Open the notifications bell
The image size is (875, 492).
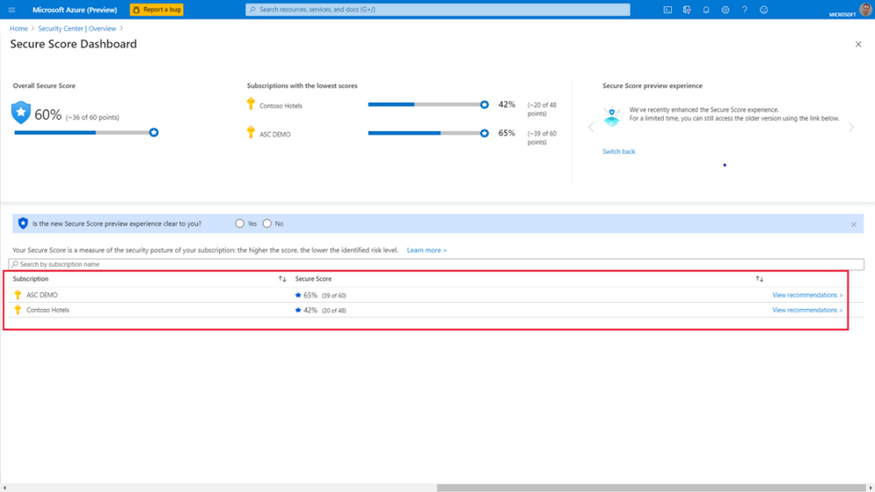click(x=706, y=10)
